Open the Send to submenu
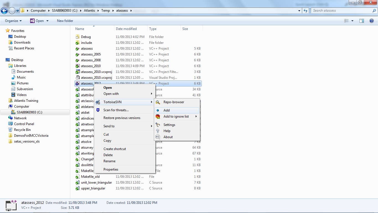Screen dimensions: 378x213 pyautogui.click(x=109, y=126)
